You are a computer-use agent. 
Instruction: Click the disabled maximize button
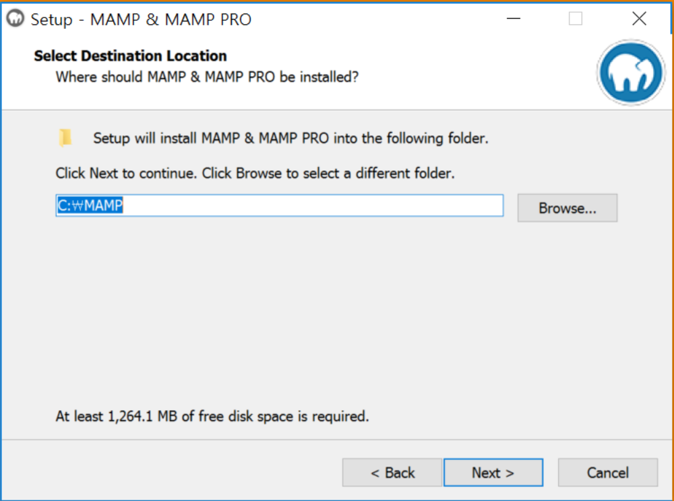click(575, 18)
